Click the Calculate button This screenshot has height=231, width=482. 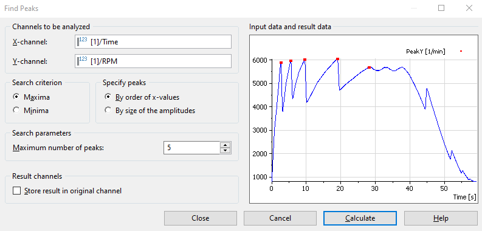point(360,218)
